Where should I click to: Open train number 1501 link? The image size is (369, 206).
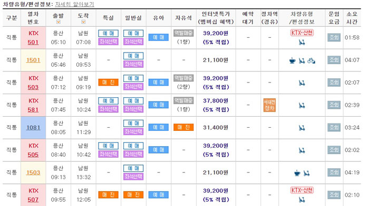point(33,60)
